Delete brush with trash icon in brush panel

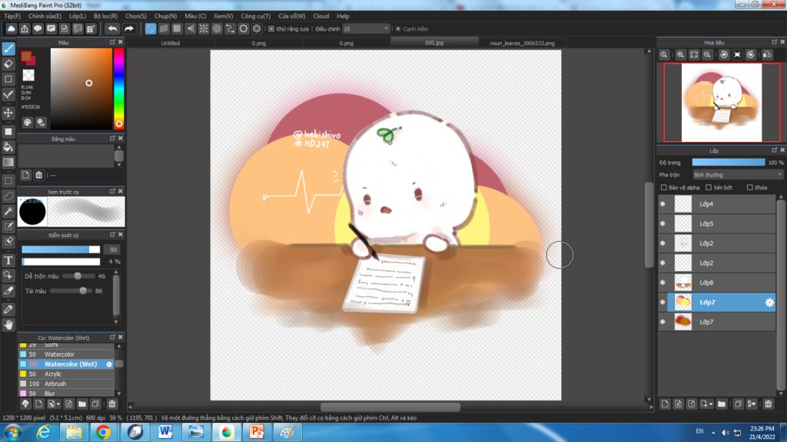[112, 404]
